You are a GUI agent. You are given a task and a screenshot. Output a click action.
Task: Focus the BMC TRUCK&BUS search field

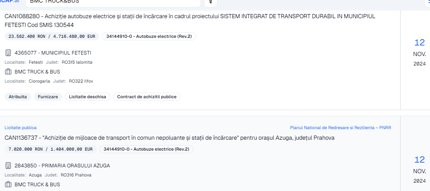pyautogui.click(x=113, y=2)
